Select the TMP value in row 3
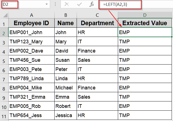This screenshot has height=121, width=173. pos(145,42)
